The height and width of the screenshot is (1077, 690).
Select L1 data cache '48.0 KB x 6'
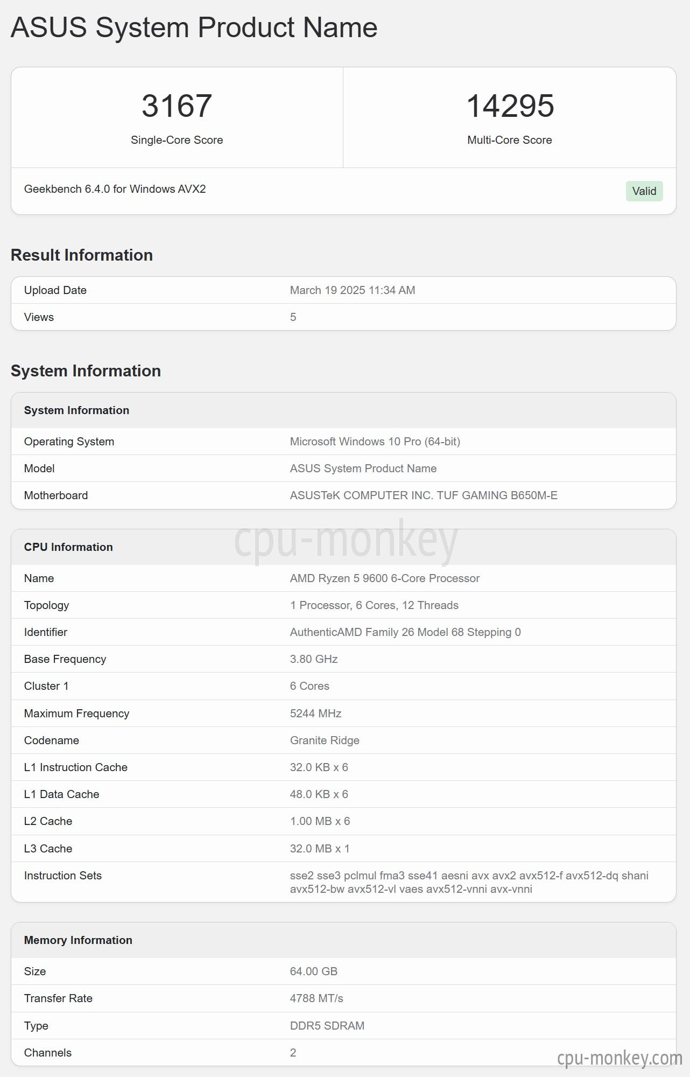click(319, 794)
